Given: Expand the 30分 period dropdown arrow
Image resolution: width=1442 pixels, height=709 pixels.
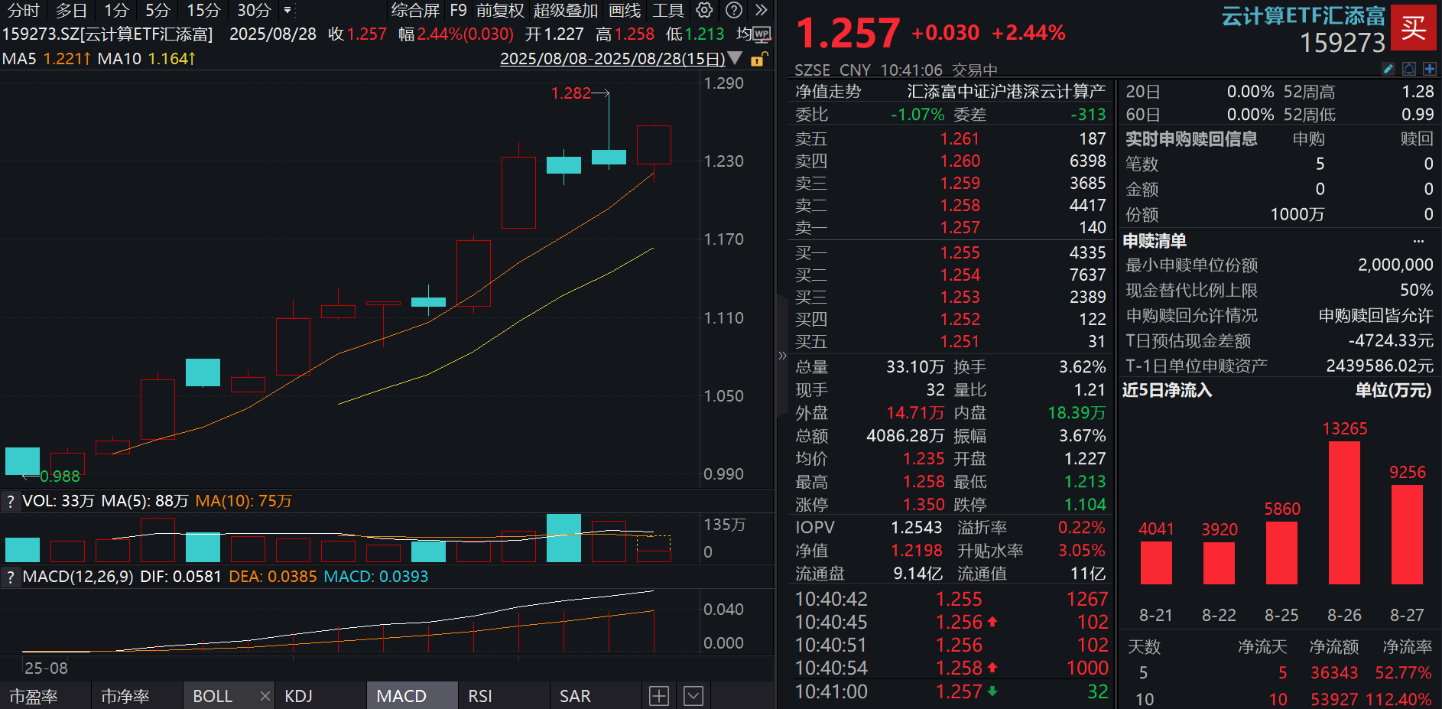Looking at the screenshot, I should (x=287, y=11).
